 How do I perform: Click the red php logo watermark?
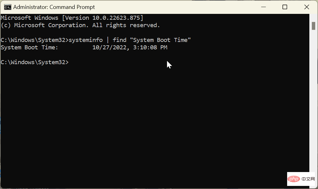click(x=294, y=179)
